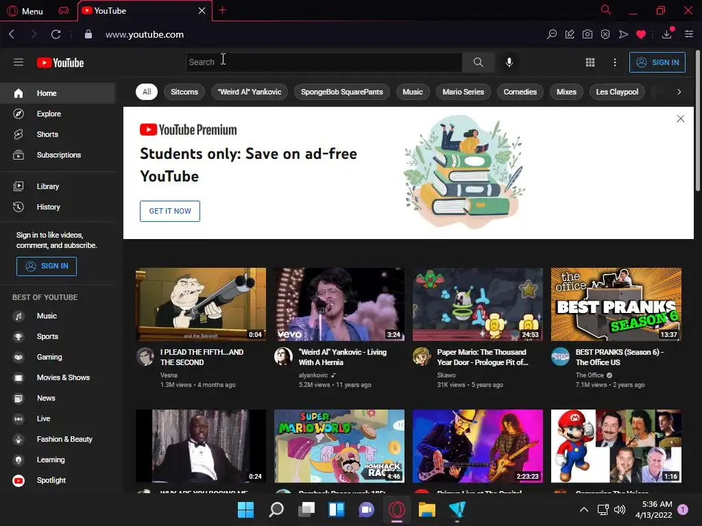Click the site padlock security icon
This screenshot has height=526, width=702.
pyautogui.click(x=88, y=34)
